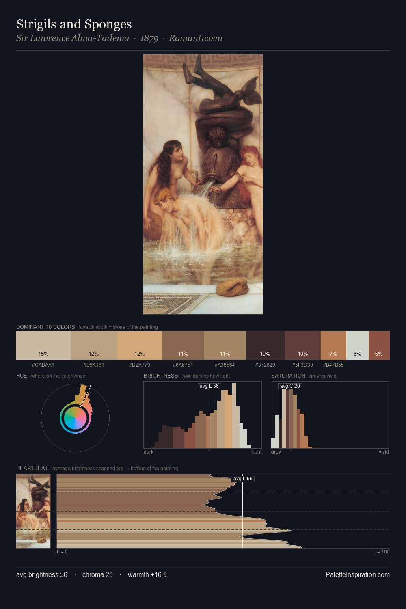Click the #5F3D39 10% swatch
Screen dimensions: 406x609
[x=303, y=346]
